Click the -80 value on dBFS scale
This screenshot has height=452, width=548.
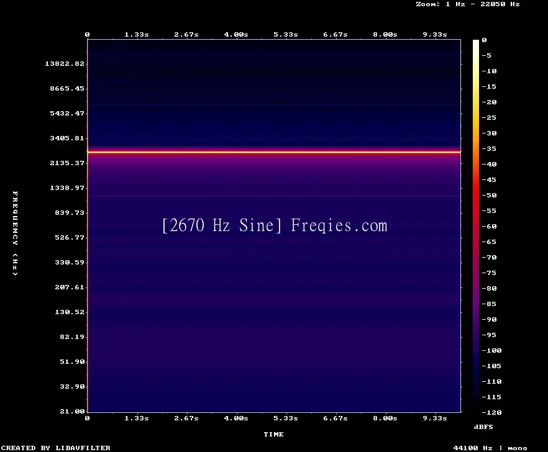coord(489,289)
